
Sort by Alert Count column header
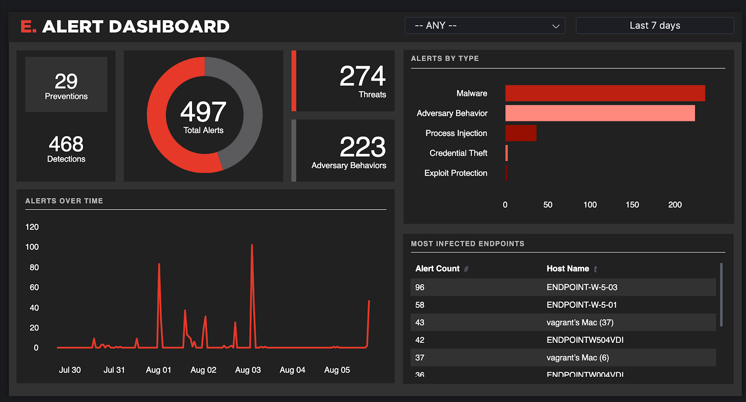pos(437,269)
